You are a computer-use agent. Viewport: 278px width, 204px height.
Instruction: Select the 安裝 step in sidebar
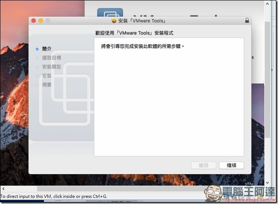(x=47, y=76)
